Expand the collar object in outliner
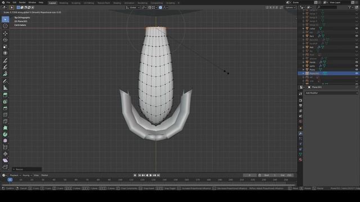This screenshot has width=360, height=202. click(x=304, y=29)
